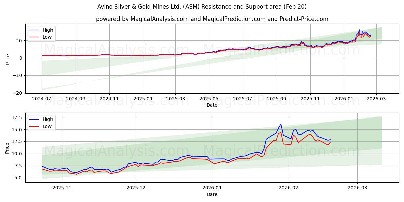Click the 12.5 price tick on the bottom chart
Viewport: 404px width, 202px height.
click(18, 142)
